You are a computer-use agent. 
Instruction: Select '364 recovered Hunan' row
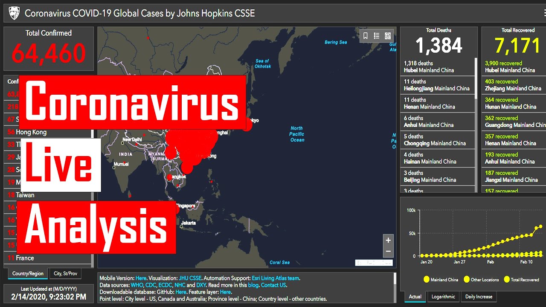(514, 103)
